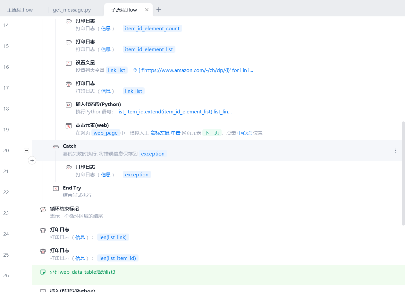This screenshot has height=292, width=405.
Task: Click the green note icon on line 26
Action: click(x=43, y=272)
